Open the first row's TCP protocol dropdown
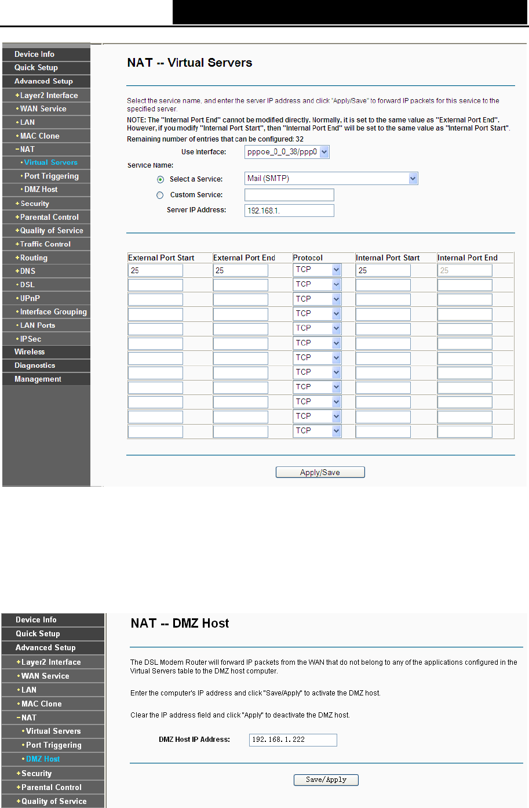This screenshot has height=808, width=529. [317, 270]
